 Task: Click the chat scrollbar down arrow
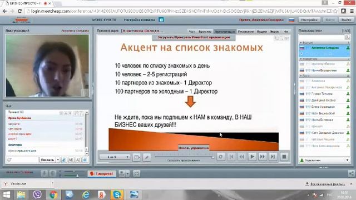(x=87, y=154)
